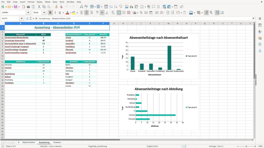Image resolution: width=264 pixels, height=148 pixels.
Task: Insert a chart from toolbar
Action: pos(131,7)
